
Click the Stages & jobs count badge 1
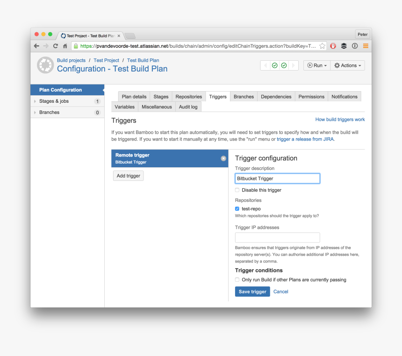tap(97, 101)
